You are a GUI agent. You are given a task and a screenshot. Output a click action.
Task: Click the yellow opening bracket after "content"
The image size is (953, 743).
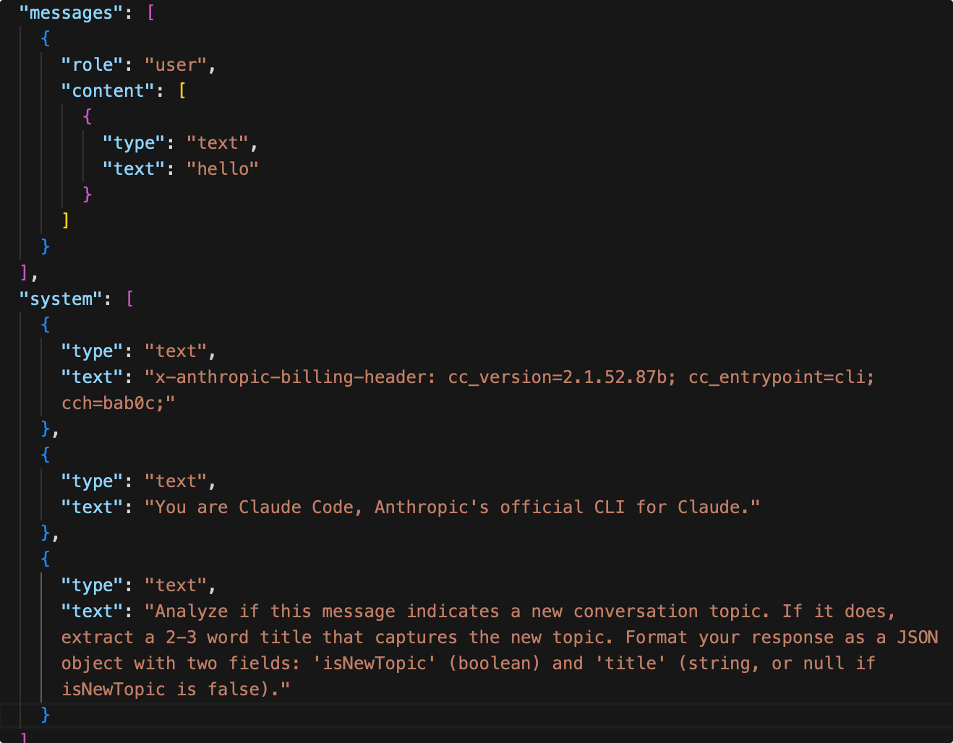click(182, 91)
